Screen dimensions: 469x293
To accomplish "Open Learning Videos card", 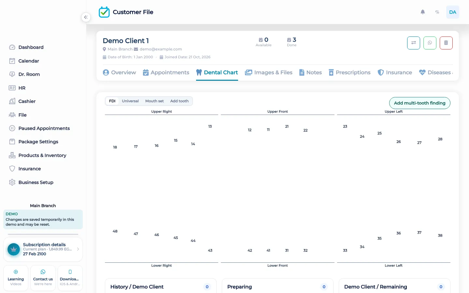I will (x=16, y=278).
